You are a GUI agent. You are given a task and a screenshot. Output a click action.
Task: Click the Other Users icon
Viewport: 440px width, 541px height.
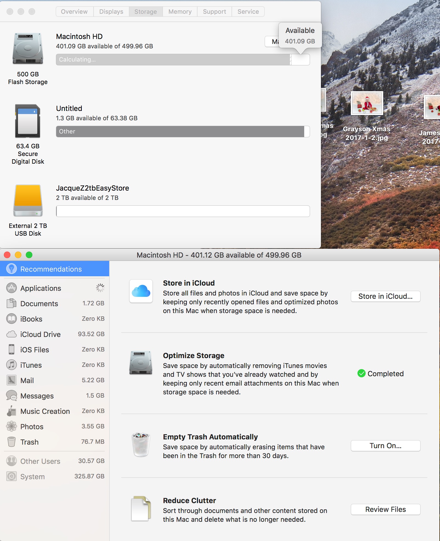pos(12,461)
